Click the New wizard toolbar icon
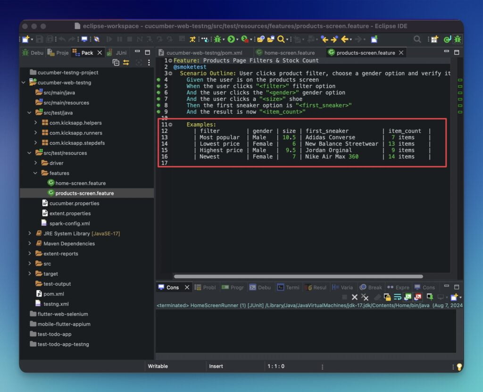The height and width of the screenshot is (392, 483). [26, 39]
